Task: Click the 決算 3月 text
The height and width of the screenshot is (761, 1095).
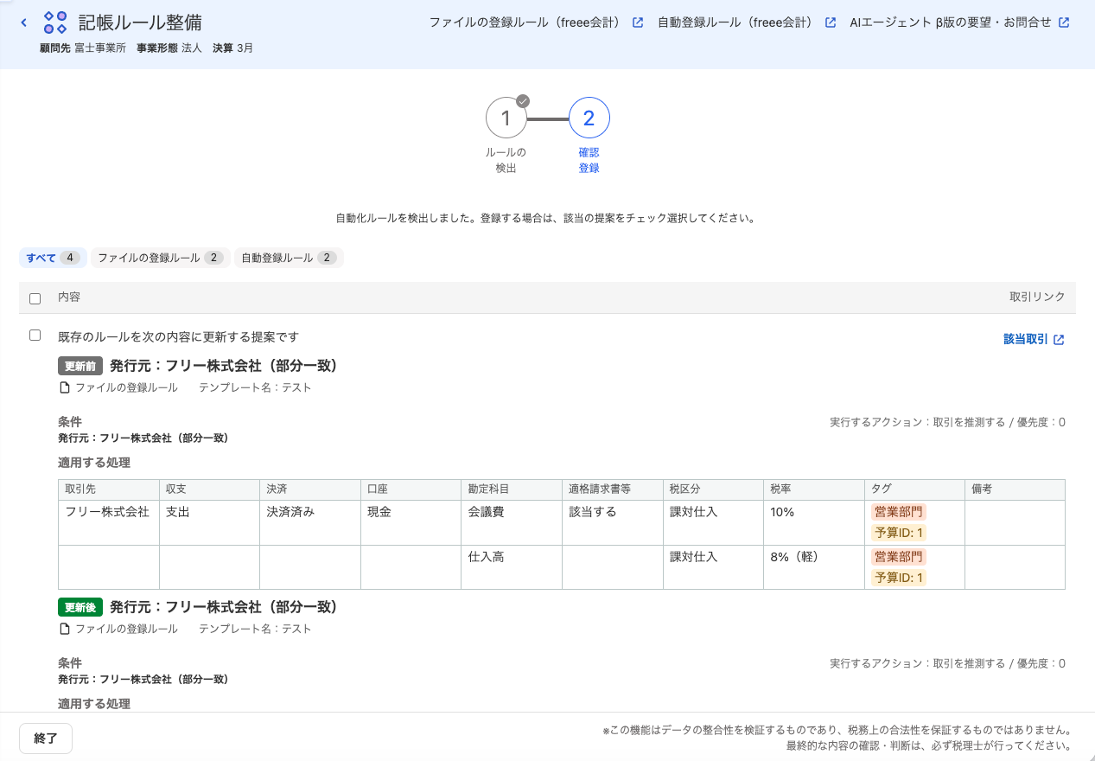Action: point(233,48)
